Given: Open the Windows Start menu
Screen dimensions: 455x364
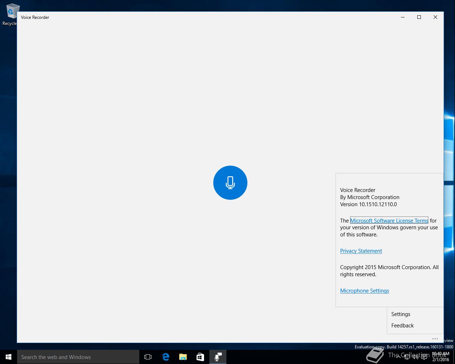Looking at the screenshot, I should [9, 357].
